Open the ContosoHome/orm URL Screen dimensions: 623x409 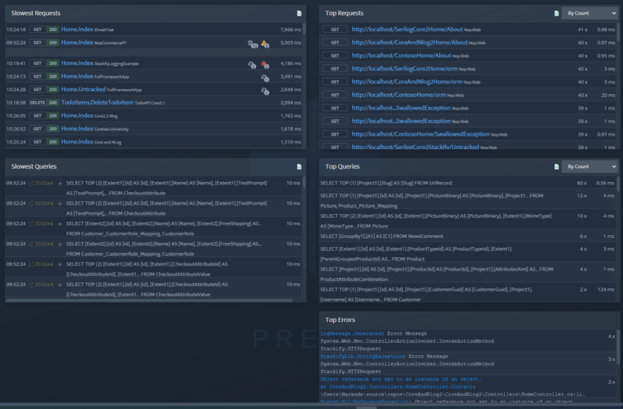(399, 95)
